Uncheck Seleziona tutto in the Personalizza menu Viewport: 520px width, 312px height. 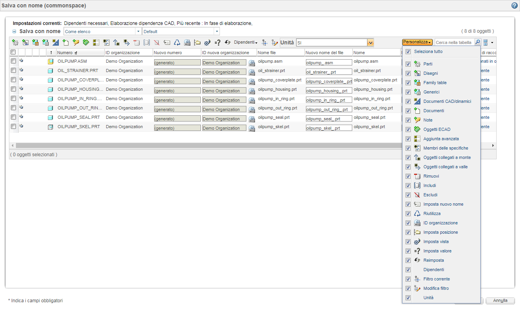[x=408, y=51]
